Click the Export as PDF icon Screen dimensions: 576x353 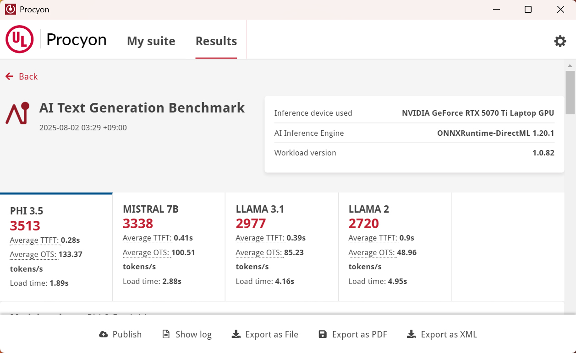[x=323, y=334]
